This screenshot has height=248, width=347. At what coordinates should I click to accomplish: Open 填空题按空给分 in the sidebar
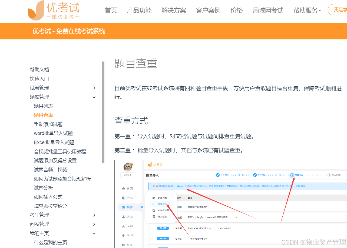(x=51, y=206)
